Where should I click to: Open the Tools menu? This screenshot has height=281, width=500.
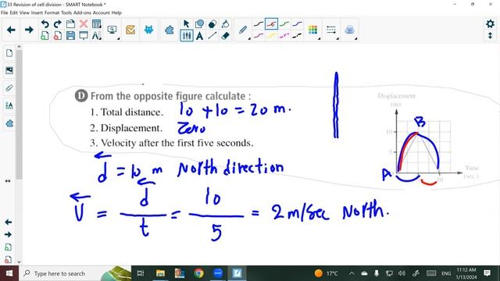66,12
